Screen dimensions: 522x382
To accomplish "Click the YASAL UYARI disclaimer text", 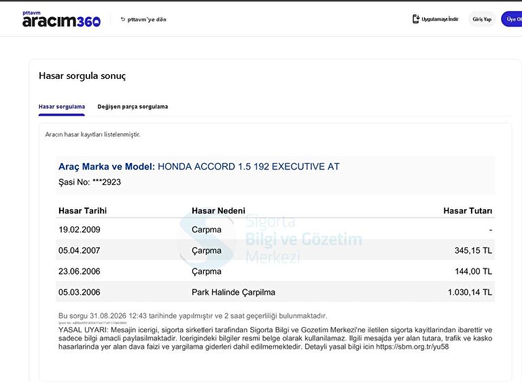I will coord(275,338).
